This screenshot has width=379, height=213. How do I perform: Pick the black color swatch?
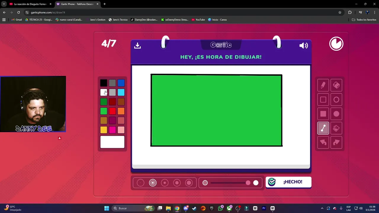pos(104,83)
